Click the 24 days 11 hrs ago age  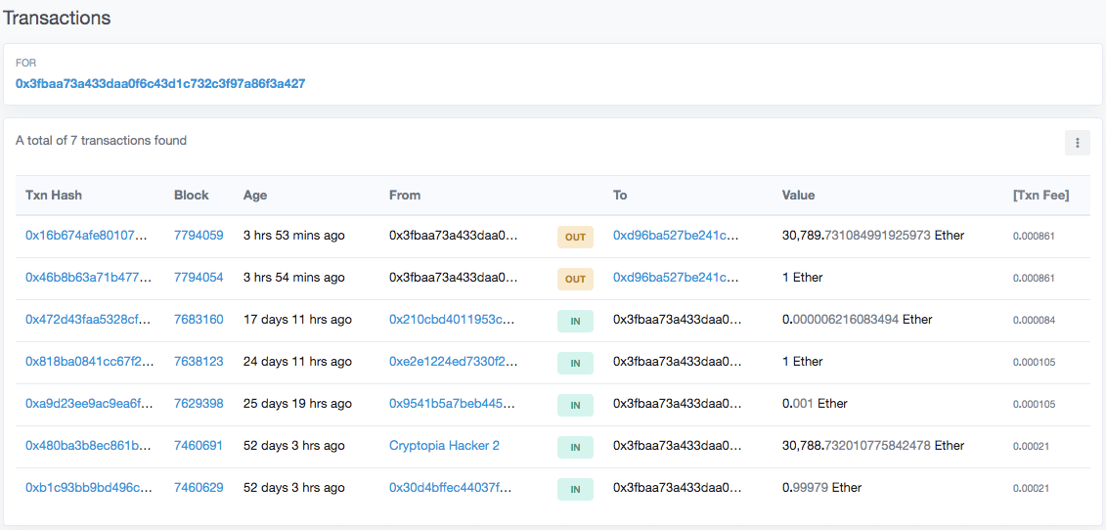click(x=297, y=362)
